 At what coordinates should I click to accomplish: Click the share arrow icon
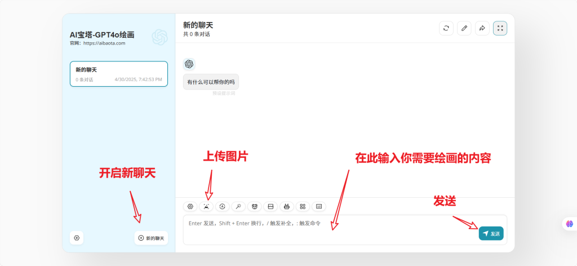482,28
